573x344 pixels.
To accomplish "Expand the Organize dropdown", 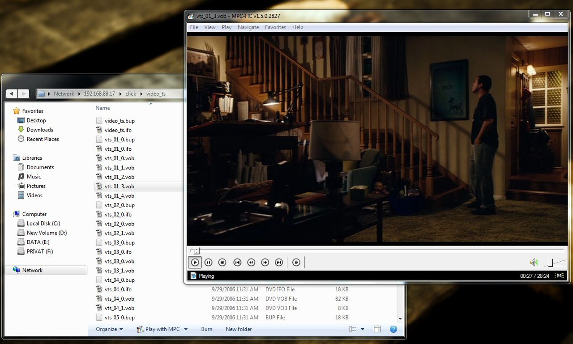I will (109, 329).
